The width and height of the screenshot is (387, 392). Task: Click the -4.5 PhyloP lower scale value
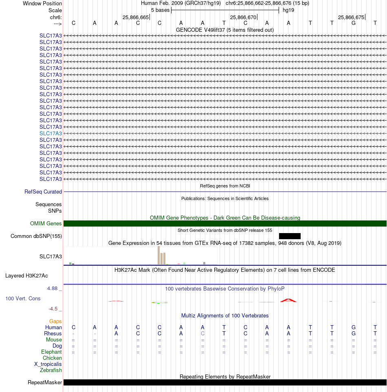pyautogui.click(x=53, y=309)
